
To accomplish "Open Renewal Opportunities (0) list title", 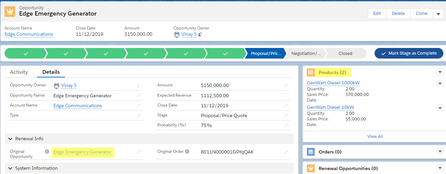I will [348, 168].
